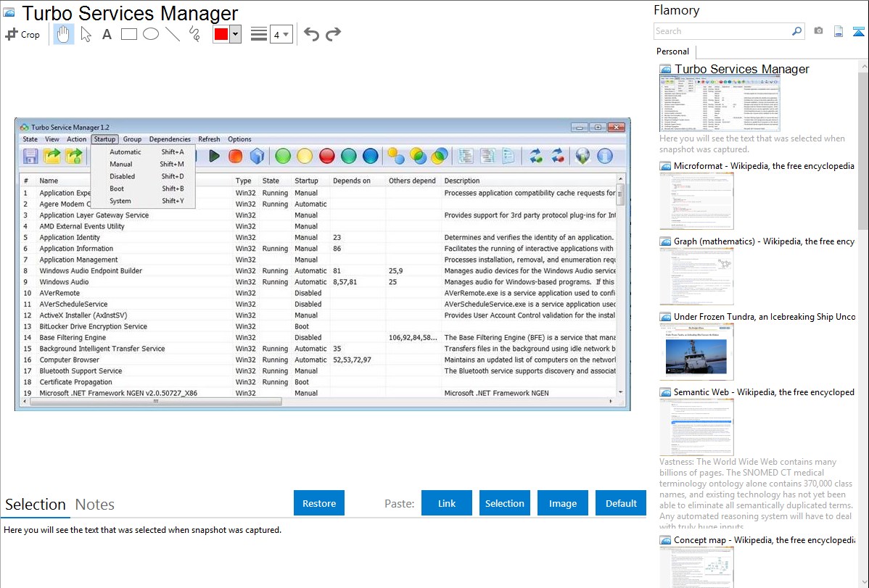
Task: Choose the arrow pointer selection tool
Action: tap(86, 34)
